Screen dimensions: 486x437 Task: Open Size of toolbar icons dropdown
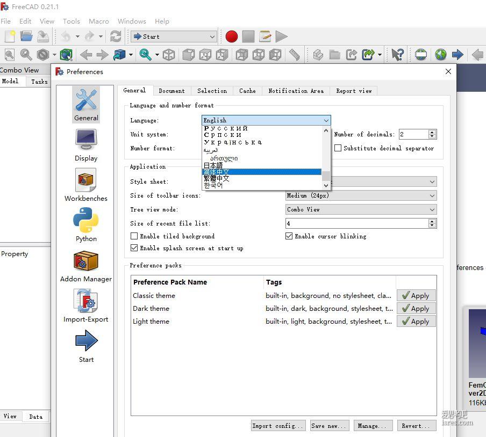pos(361,195)
